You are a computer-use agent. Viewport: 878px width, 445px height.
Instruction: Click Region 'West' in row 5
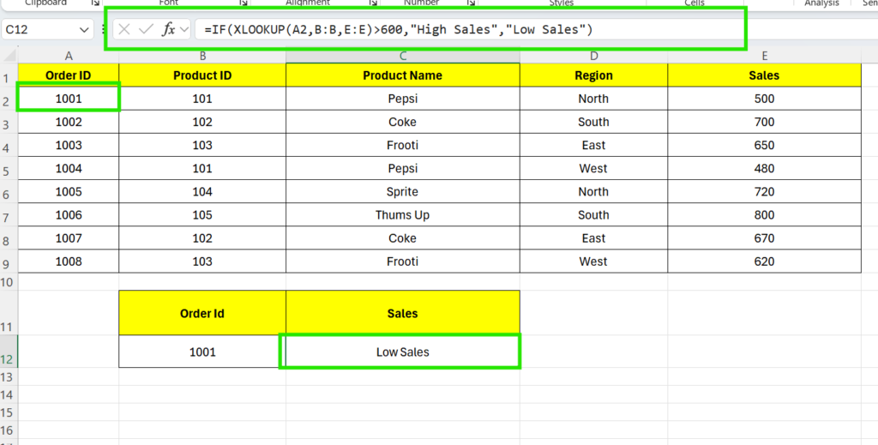[593, 169]
